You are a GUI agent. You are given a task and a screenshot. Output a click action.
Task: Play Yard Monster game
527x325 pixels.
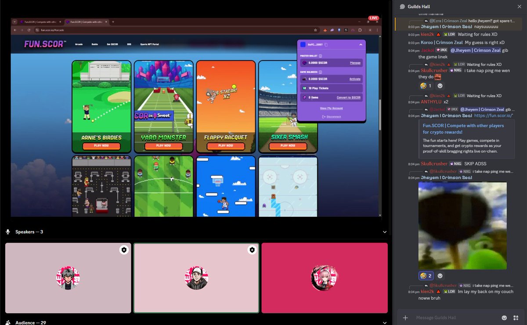pos(163,145)
